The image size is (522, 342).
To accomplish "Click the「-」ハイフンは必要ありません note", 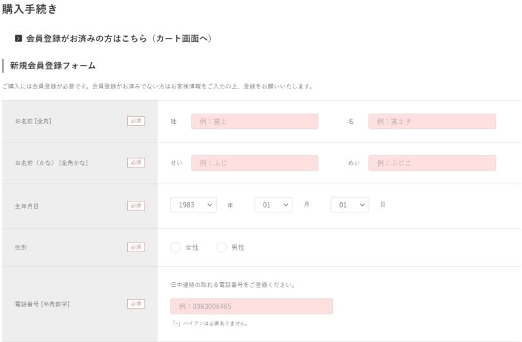I will (x=210, y=323).
